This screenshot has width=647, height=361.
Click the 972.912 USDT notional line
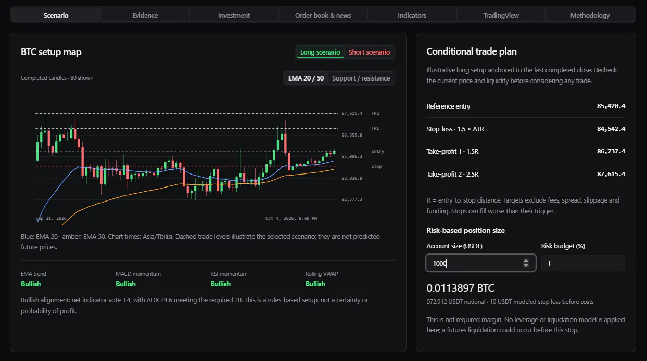[x=510, y=302]
